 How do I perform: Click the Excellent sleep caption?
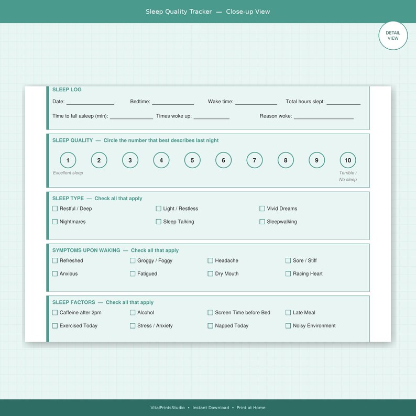point(68,173)
